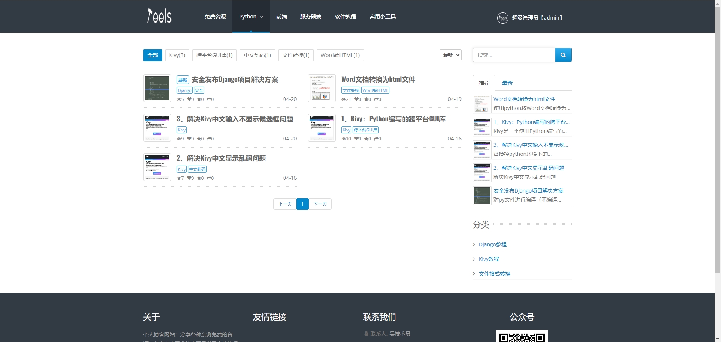Filter posts by Kivy(3) tag
The height and width of the screenshot is (342, 721).
coord(177,55)
